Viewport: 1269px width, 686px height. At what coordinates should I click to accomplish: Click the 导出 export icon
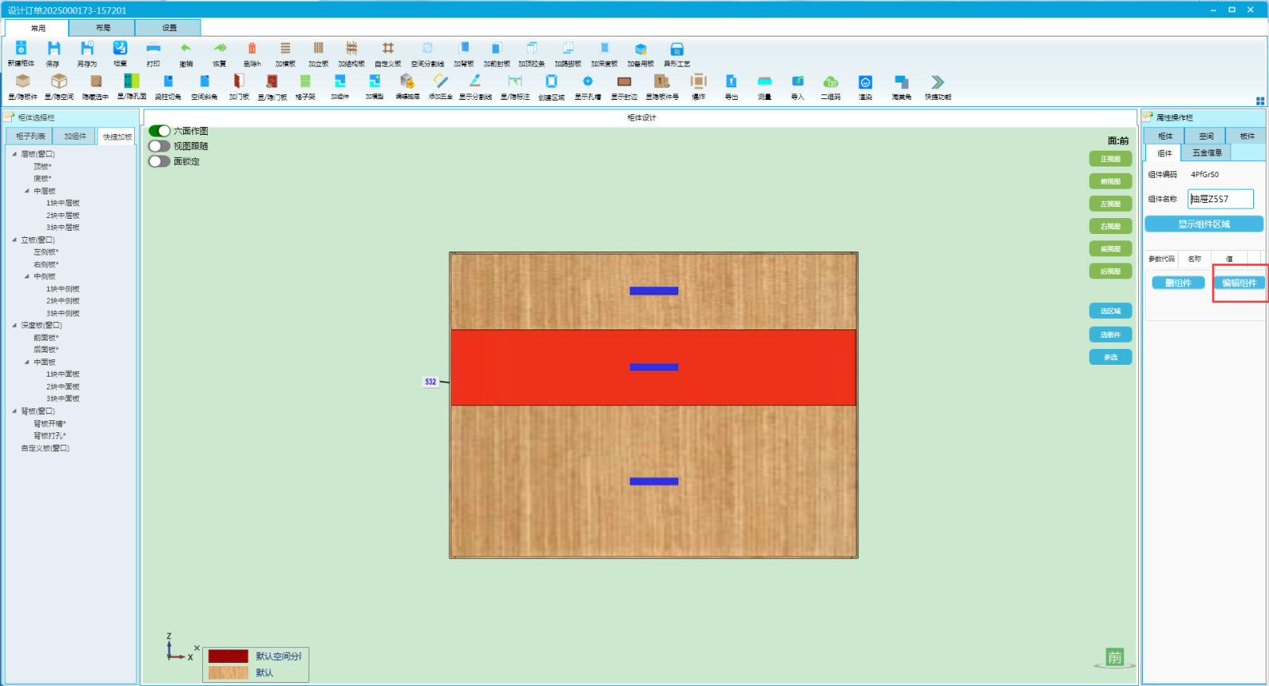(x=731, y=82)
